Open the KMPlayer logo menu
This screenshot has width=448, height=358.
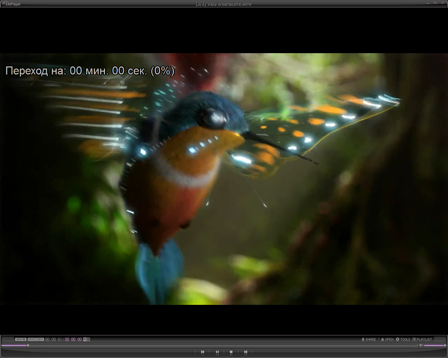pos(11,4)
